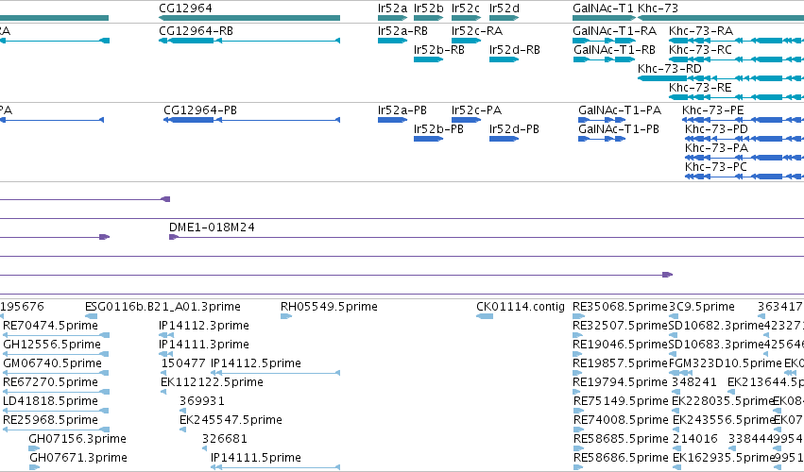This screenshot has width=804, height=472.
Task: Click the RE19794.5prime EST label
Action: tap(621, 382)
